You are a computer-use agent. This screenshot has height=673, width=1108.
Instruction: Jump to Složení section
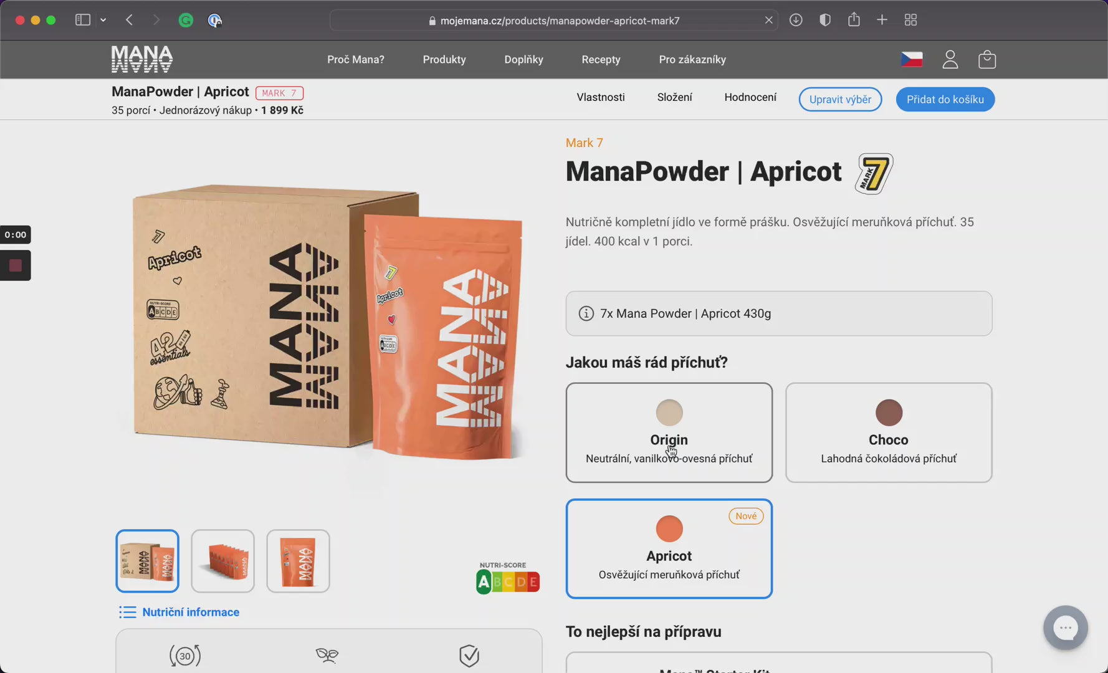click(x=674, y=97)
